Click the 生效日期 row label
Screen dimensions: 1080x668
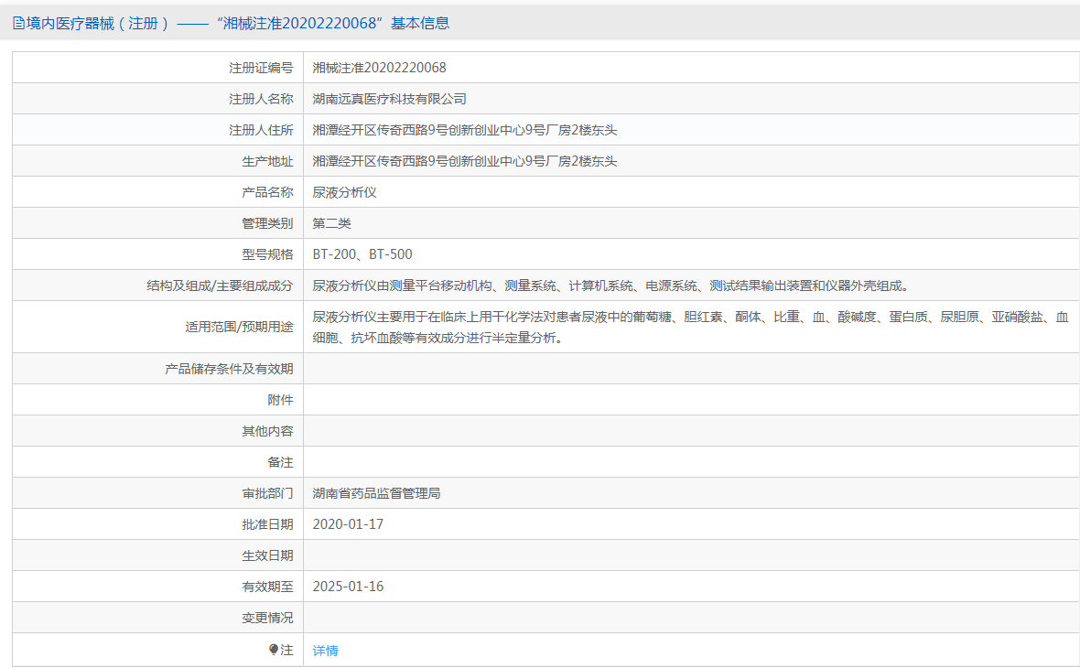click(267, 555)
